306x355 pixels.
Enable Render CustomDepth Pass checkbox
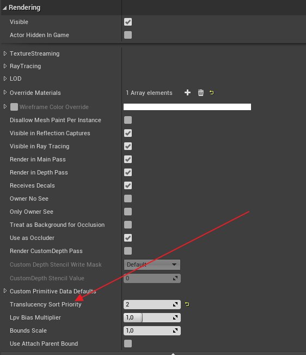(x=128, y=251)
